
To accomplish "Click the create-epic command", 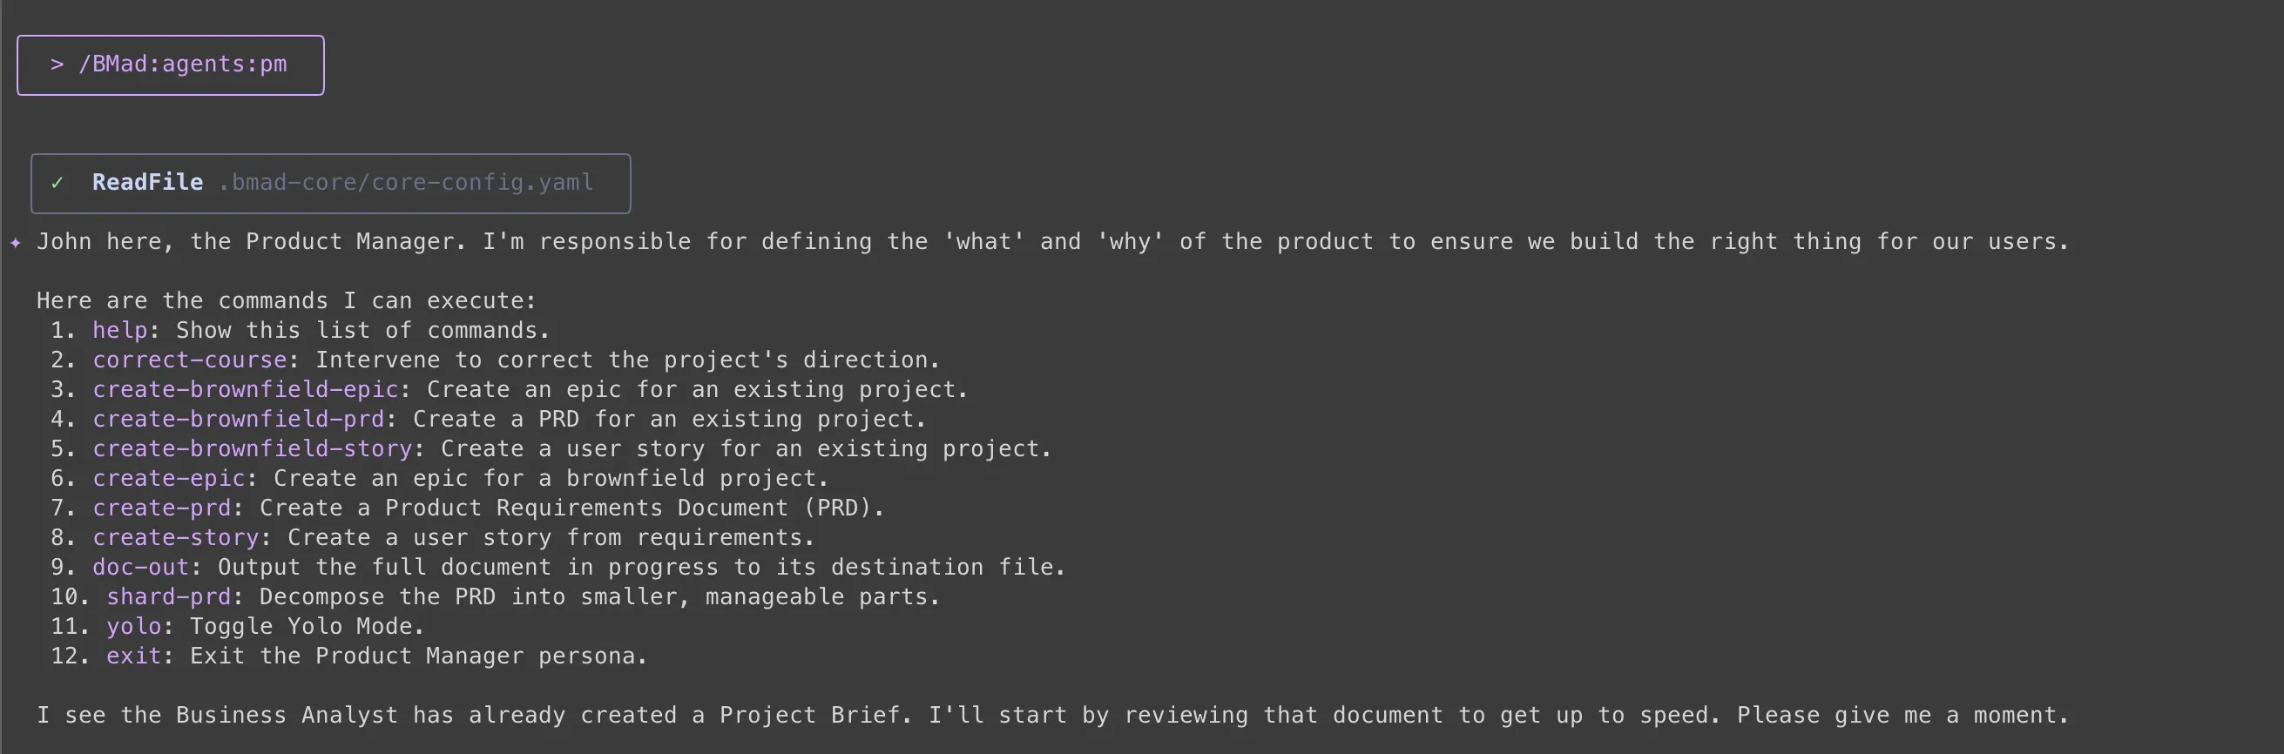I will [168, 479].
